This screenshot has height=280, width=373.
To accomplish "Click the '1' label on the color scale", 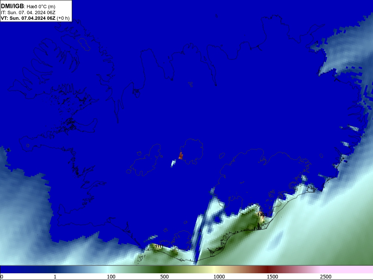I will coord(55,277).
